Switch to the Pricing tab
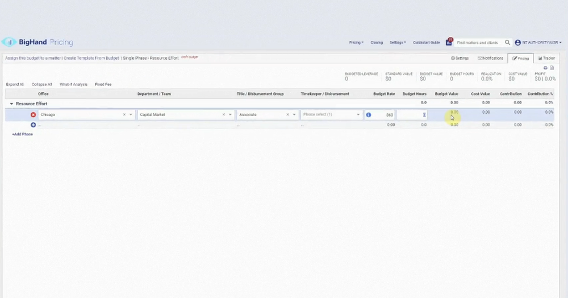 (520, 58)
